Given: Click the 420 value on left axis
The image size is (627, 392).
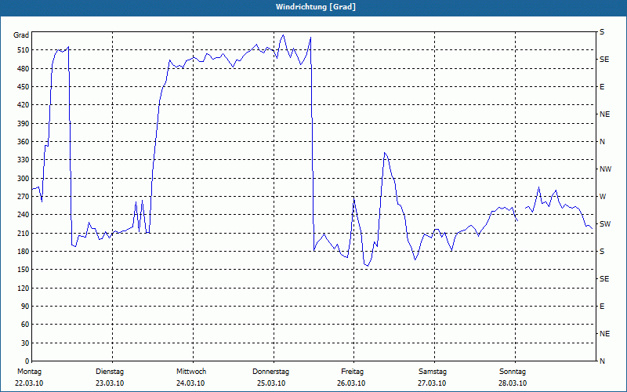Looking at the screenshot, I should coord(23,105).
